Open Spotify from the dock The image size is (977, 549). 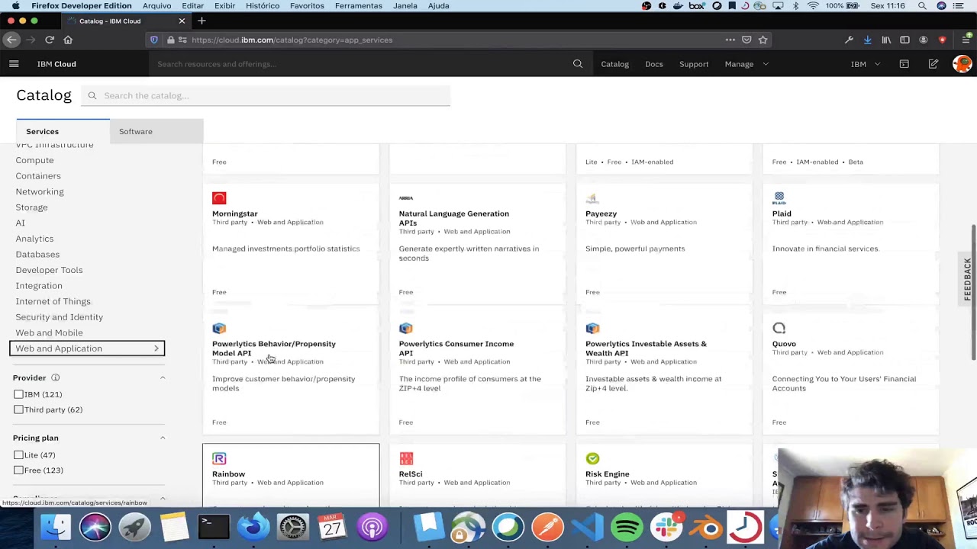627,527
